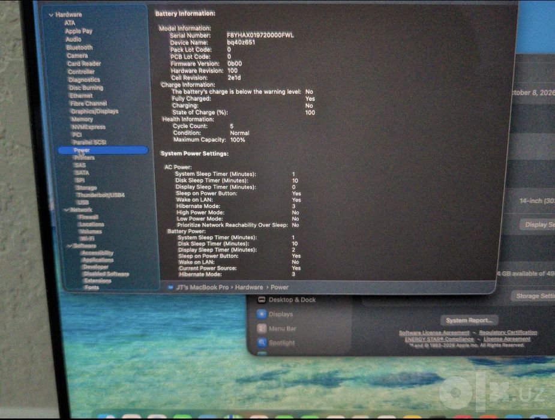This screenshot has width=555, height=420.
Task: Open Spotlight in System Settings sidebar
Action: tap(282, 343)
